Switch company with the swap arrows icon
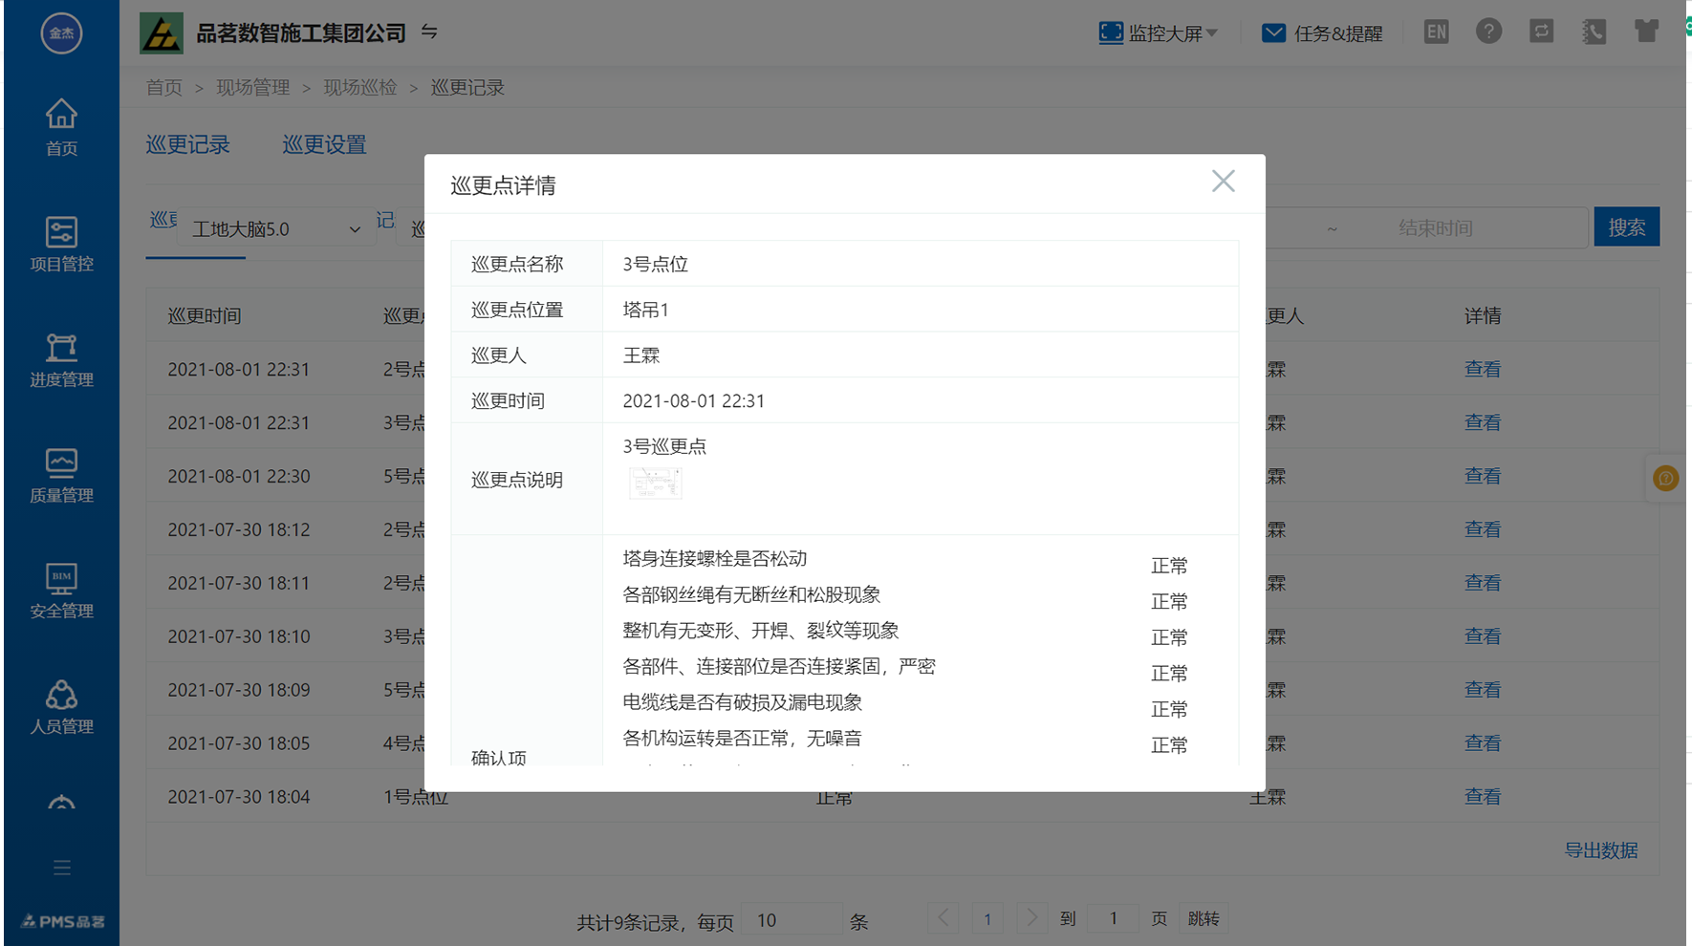Screen dimensions: 1692x946 click(429, 32)
